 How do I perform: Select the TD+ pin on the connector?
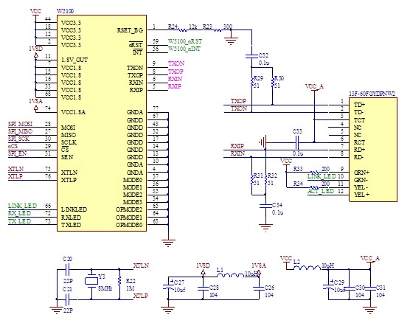click(360, 105)
